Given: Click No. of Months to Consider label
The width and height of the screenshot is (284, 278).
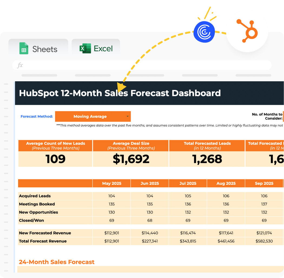Looking at the screenshot, I should [x=267, y=116].
